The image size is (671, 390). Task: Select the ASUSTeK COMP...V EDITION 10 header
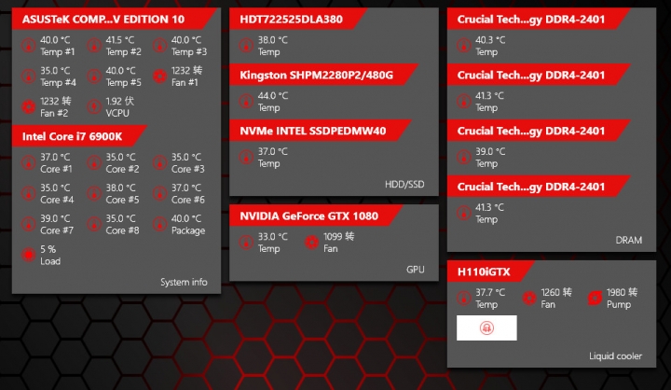click(114, 20)
